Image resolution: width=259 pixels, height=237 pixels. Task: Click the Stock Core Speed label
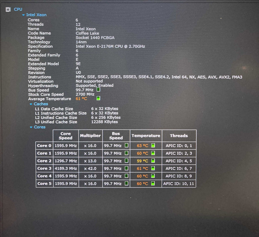coord(46,94)
